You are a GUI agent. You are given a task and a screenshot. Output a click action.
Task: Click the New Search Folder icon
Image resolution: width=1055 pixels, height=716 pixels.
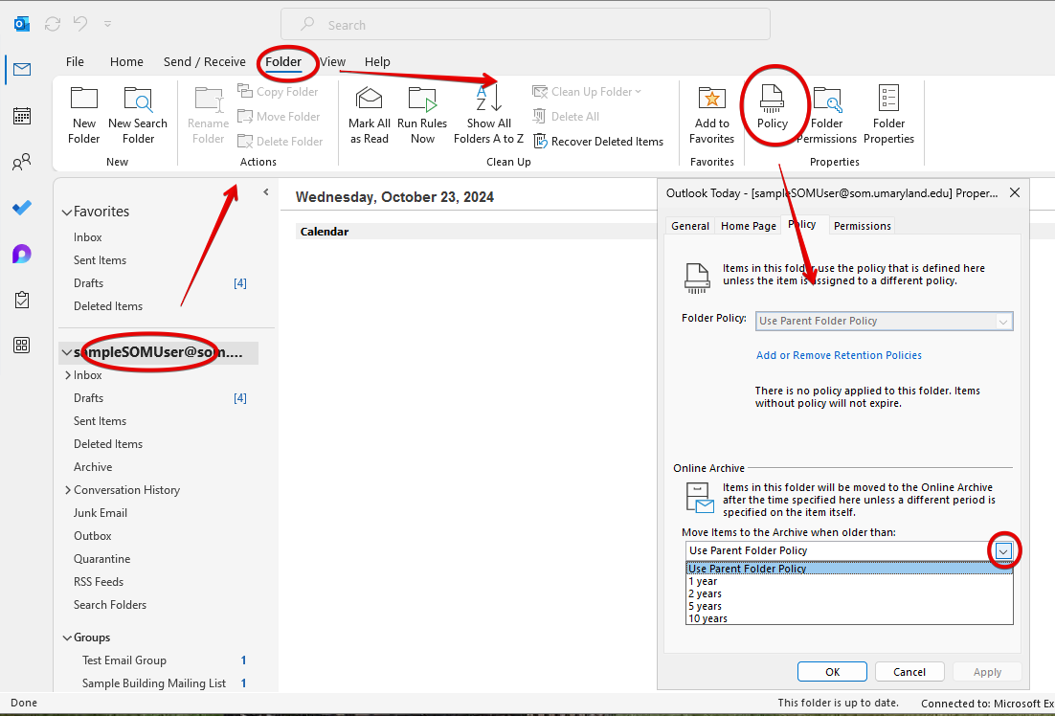click(138, 101)
